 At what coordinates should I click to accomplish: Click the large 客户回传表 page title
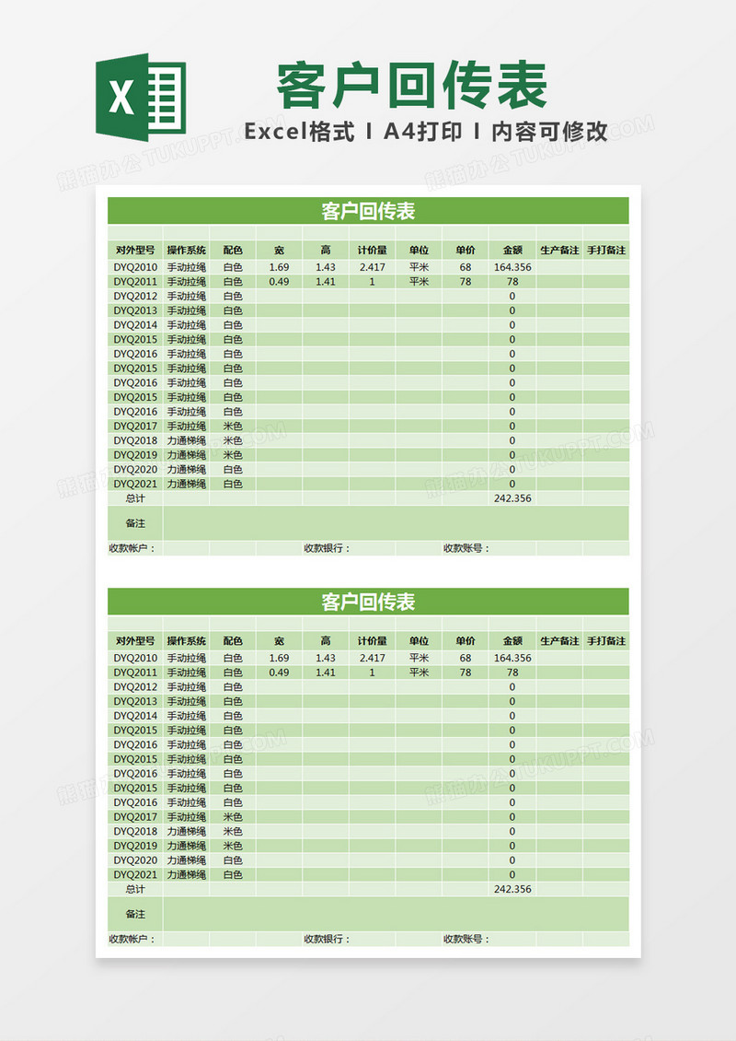[411, 87]
